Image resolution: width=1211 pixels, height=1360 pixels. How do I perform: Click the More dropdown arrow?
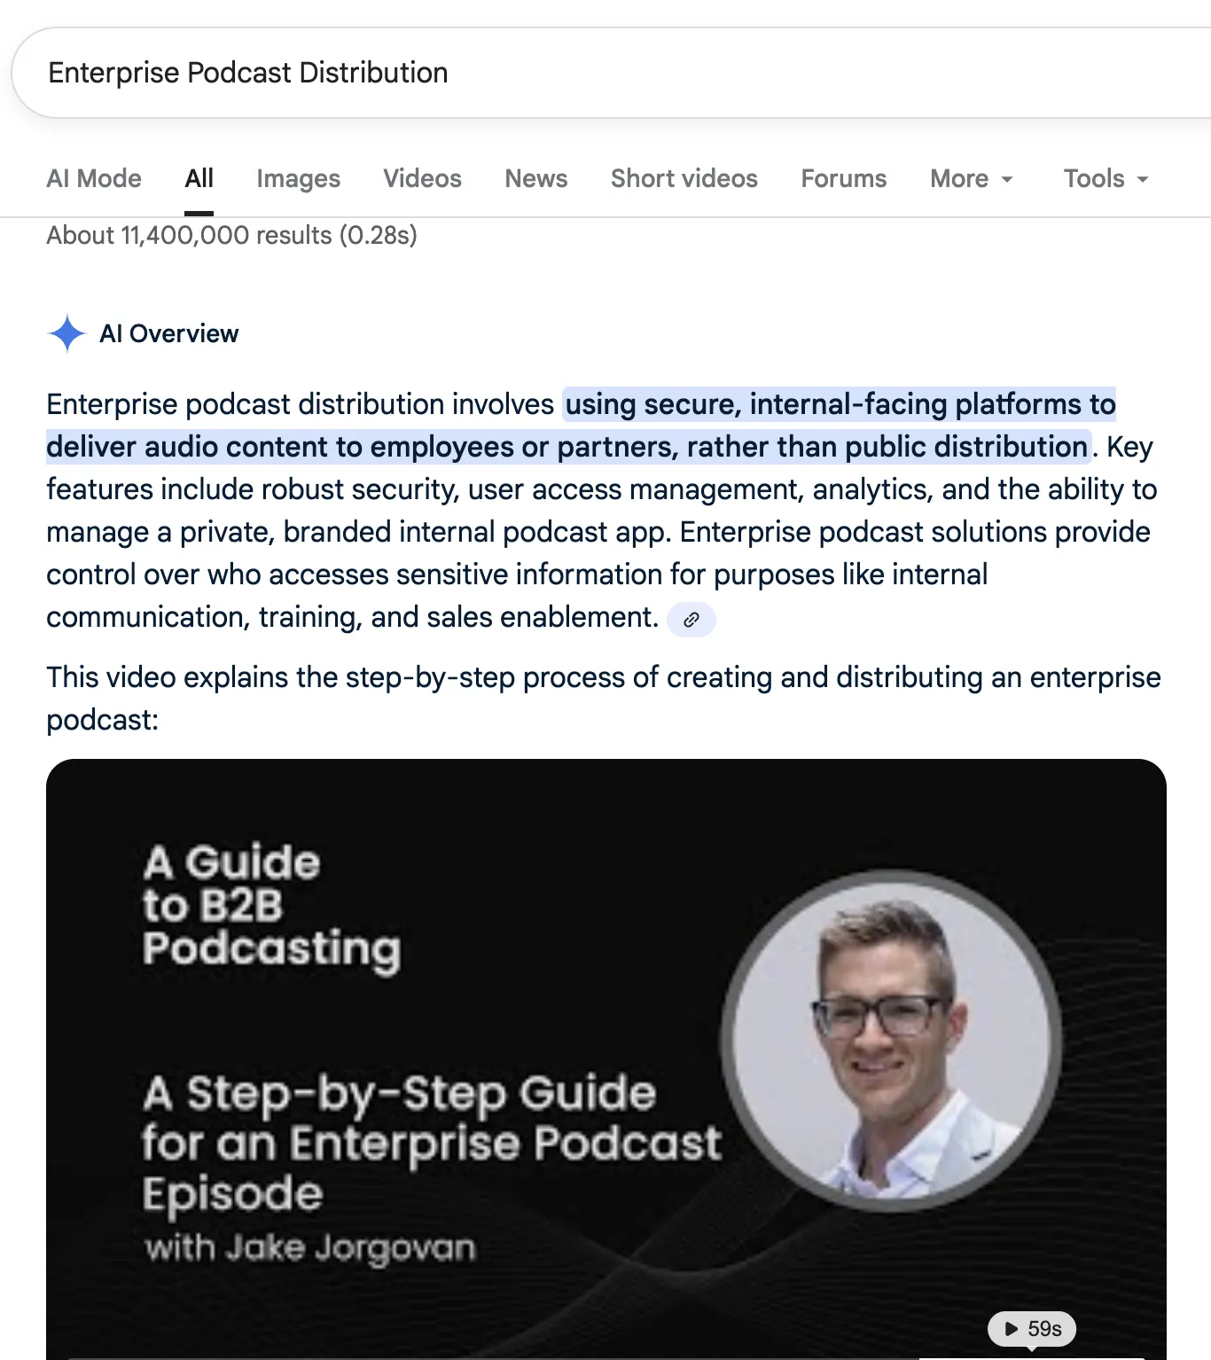[1007, 179]
